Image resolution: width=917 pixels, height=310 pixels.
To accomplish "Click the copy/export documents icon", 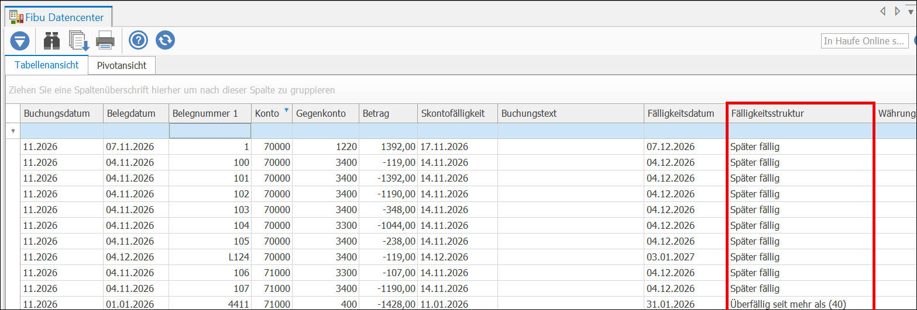I will pyautogui.click(x=79, y=41).
